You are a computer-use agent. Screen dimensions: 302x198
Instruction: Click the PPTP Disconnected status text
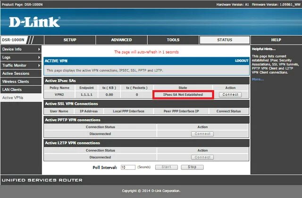point(100,134)
